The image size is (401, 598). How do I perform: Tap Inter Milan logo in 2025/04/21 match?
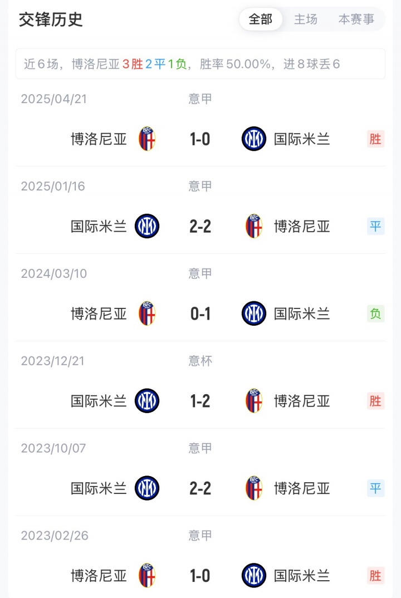click(x=253, y=139)
